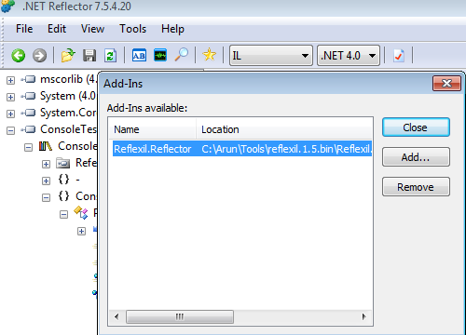This screenshot has height=335, width=466.
Task: Click the Refresh assemblies toolbar icon
Action: [111, 56]
